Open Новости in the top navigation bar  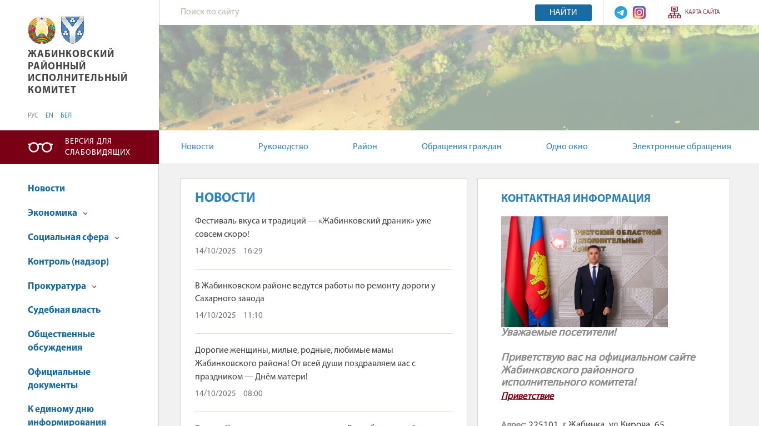[197, 147]
